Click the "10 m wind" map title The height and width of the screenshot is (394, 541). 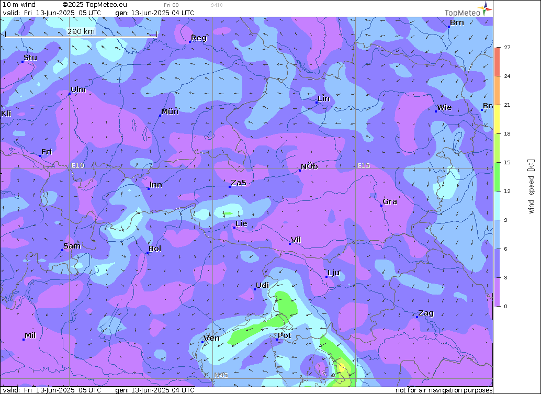[19, 5]
